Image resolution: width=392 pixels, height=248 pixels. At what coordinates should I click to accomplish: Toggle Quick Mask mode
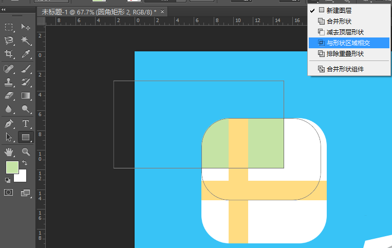[9, 193]
